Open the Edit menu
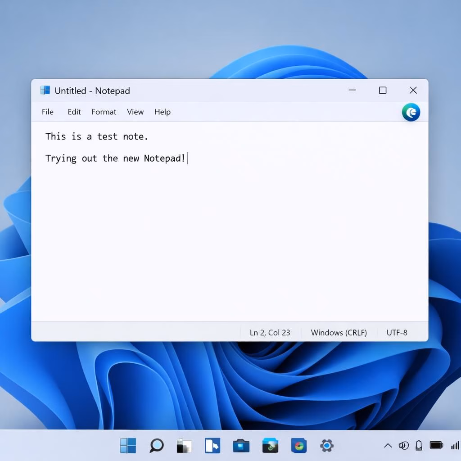461x461 pixels. pyautogui.click(x=74, y=112)
